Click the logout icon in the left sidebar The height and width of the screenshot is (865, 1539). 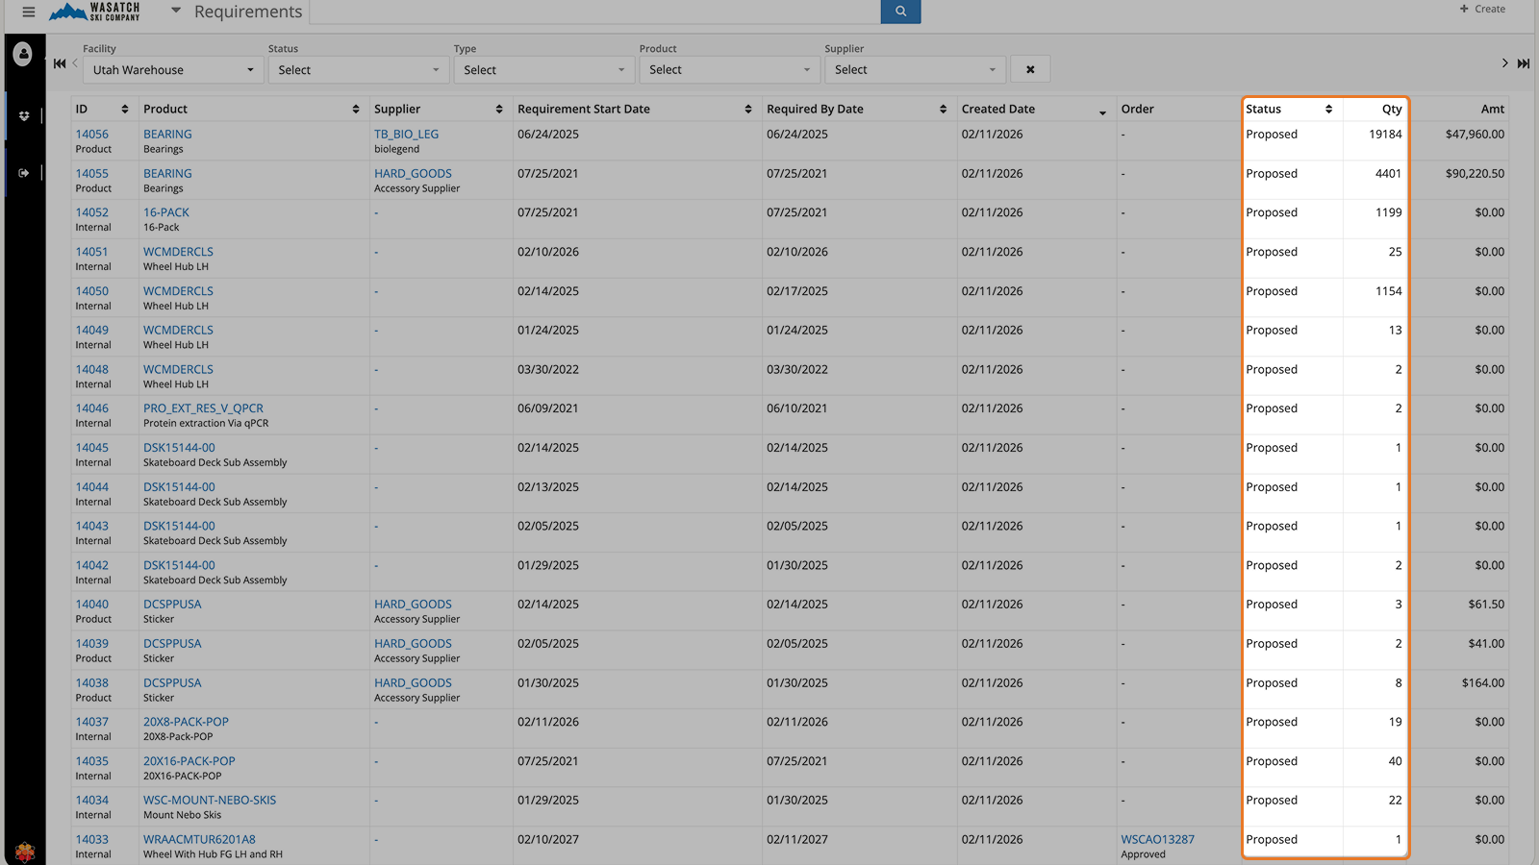pyautogui.click(x=23, y=172)
